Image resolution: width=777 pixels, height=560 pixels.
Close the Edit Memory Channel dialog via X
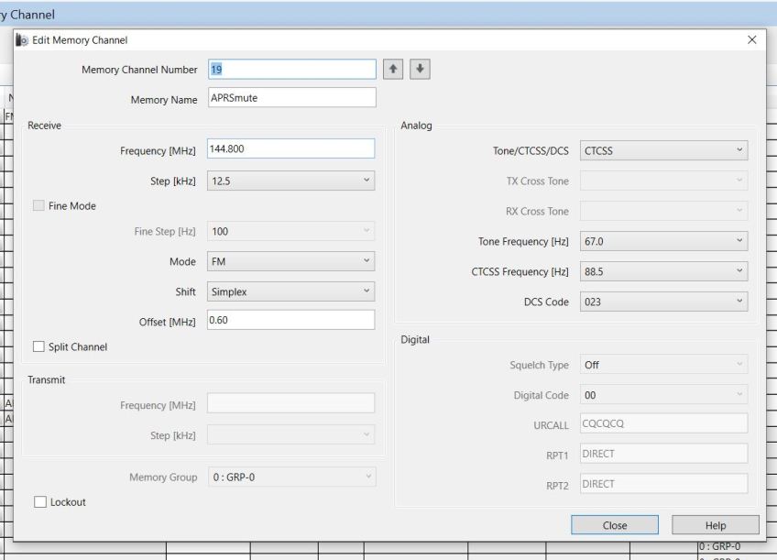point(752,40)
